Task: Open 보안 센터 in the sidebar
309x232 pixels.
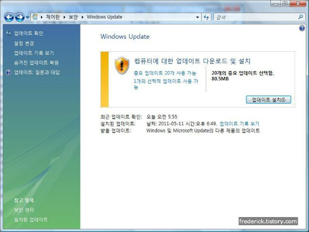Action: (24, 210)
